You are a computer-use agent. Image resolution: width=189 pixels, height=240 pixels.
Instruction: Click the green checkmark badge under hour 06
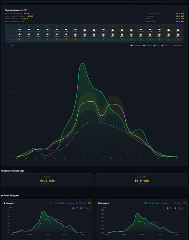pyautogui.click(x=29, y=40)
